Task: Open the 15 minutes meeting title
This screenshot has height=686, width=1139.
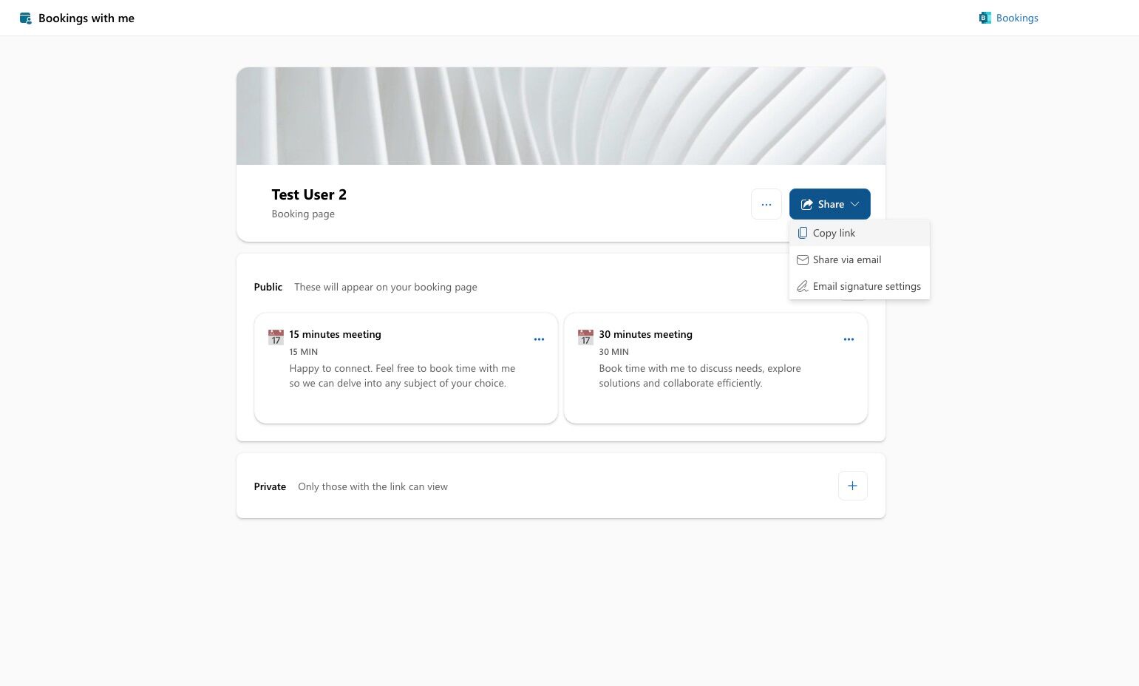Action: [x=335, y=335]
